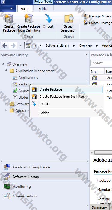Select Application Management folder in the tree
Viewport: 112px width, 210px height.
pos(35,71)
